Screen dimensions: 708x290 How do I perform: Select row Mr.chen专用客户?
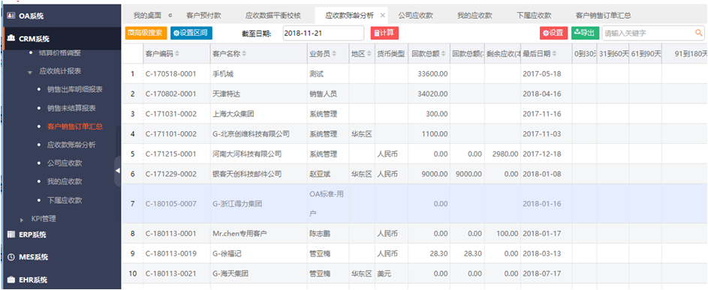(x=414, y=234)
